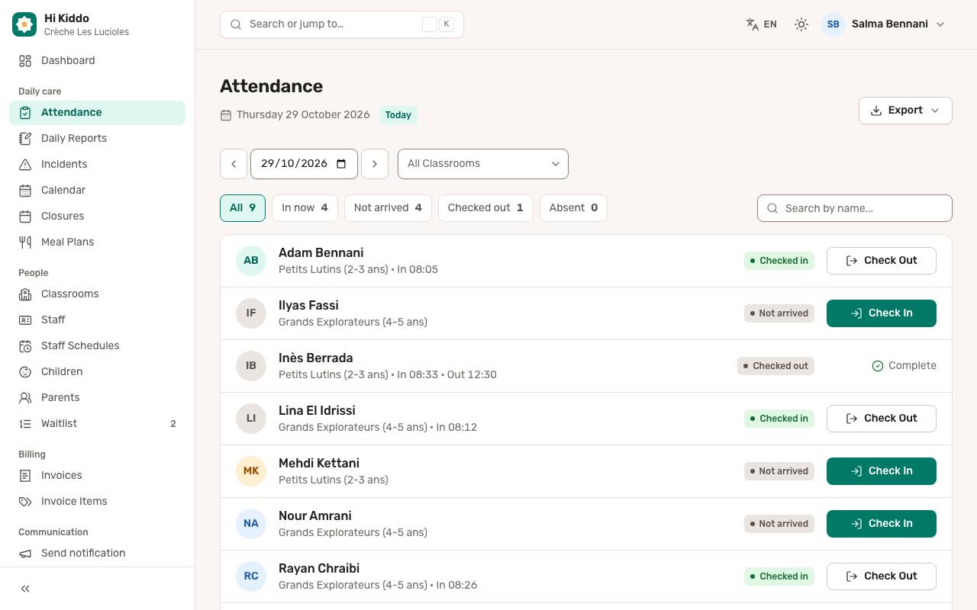Image resolution: width=977 pixels, height=610 pixels.
Task: Filter by Not arrived tab
Action: (x=388, y=208)
